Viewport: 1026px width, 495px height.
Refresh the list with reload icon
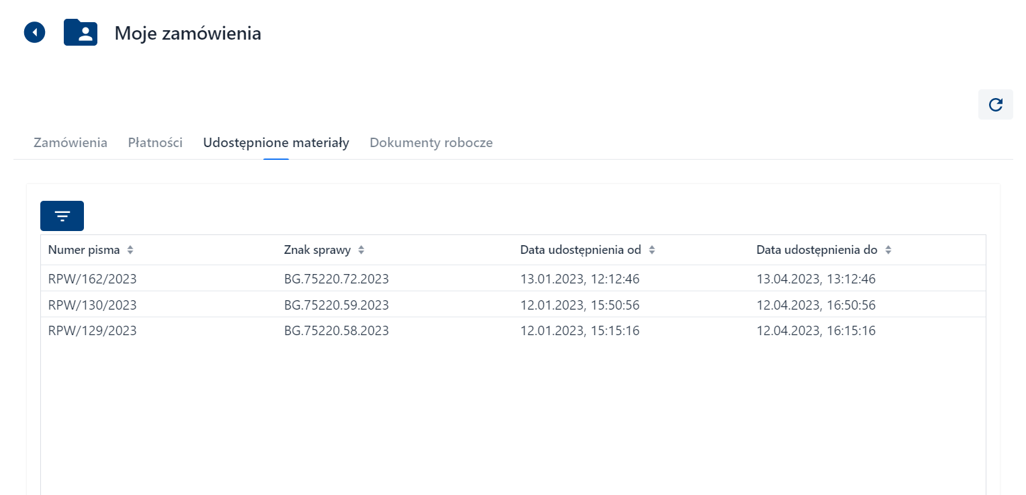click(x=995, y=104)
